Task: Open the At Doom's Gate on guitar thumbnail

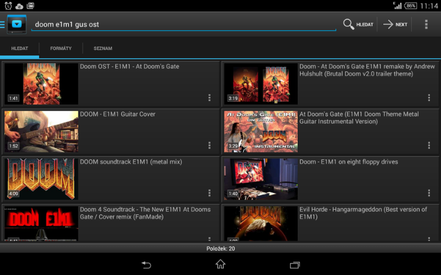Action: (261, 131)
